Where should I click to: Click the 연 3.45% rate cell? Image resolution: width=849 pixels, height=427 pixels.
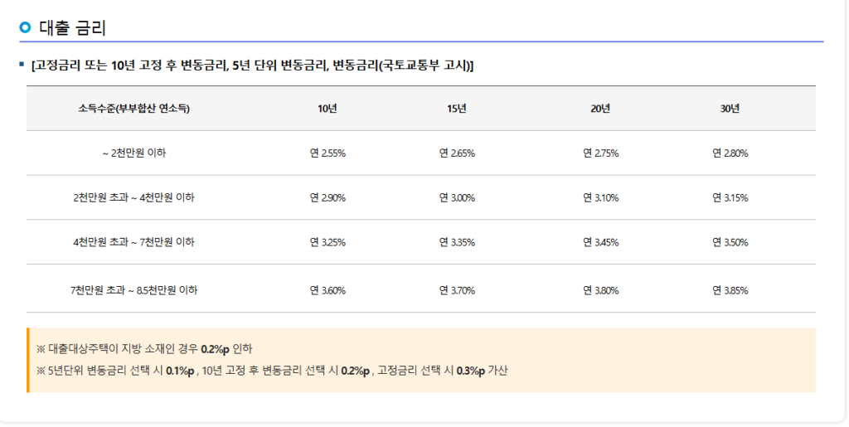pos(600,242)
